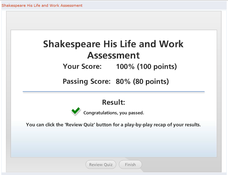Click the Finish button

(x=130, y=164)
